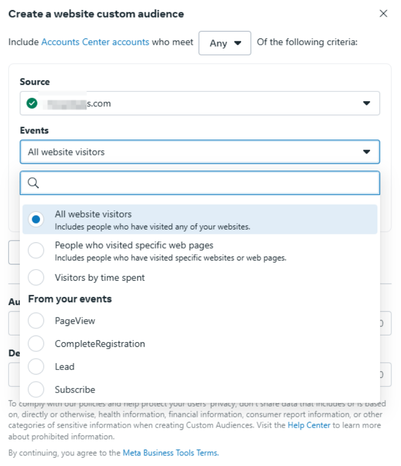Click the green verified checkmark icon
The height and width of the screenshot is (466, 401).
click(x=32, y=103)
